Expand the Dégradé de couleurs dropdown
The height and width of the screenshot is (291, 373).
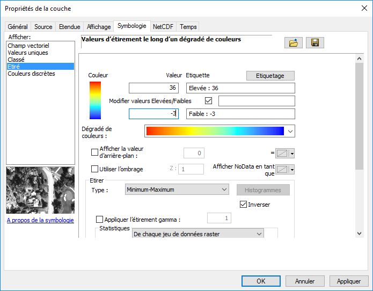(290, 131)
